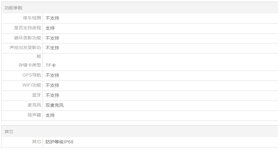The width and height of the screenshot is (280, 149).
Task: Click the 扬声器 row label
Action: [34, 115]
